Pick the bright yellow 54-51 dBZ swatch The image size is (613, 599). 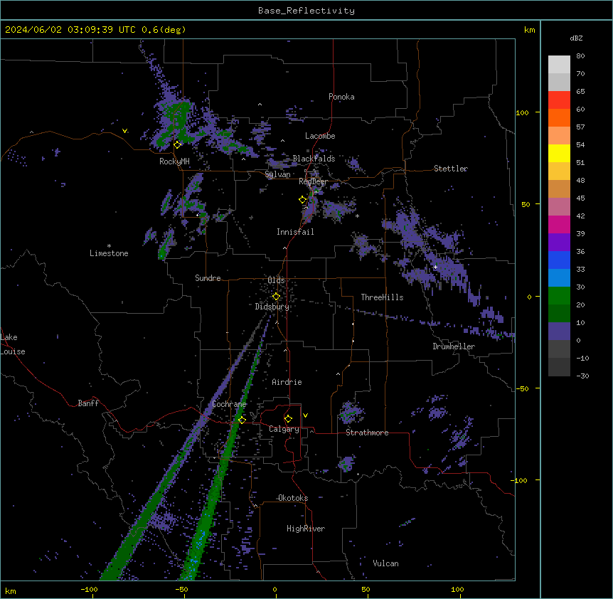click(559, 153)
